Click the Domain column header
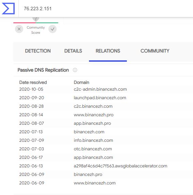Viewport: 193px width, 195px height. 81,82
